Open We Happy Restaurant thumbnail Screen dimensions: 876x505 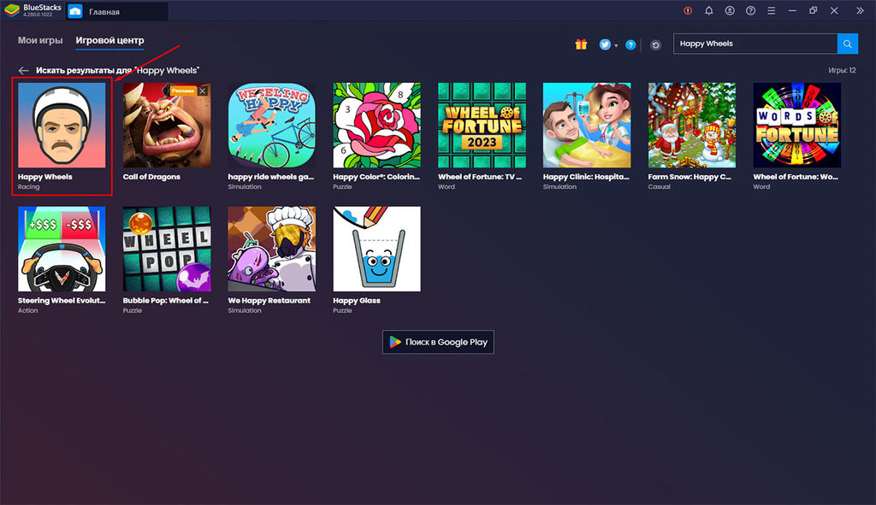tap(271, 249)
